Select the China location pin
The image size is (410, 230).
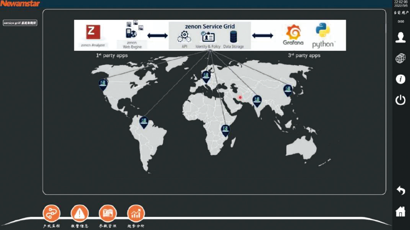click(287, 90)
